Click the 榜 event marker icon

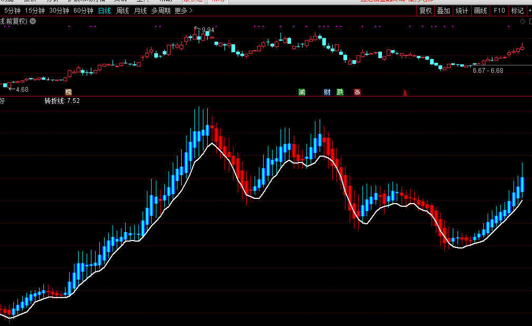point(68,92)
